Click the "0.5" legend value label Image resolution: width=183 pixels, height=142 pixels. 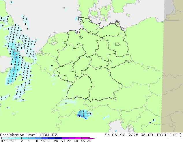(10, 141)
